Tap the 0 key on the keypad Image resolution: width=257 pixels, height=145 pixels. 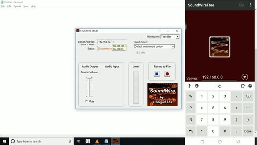[213, 131]
